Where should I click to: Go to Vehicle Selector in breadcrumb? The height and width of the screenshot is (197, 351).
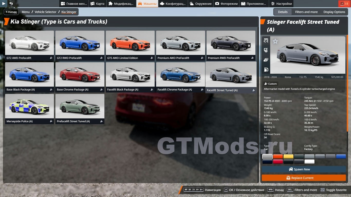[45, 12]
